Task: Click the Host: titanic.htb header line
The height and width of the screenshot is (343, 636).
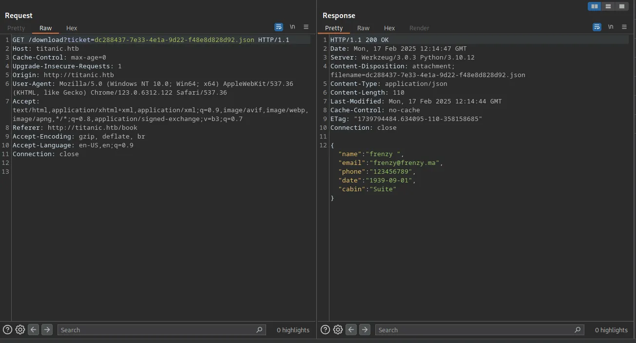Action: 46,48
